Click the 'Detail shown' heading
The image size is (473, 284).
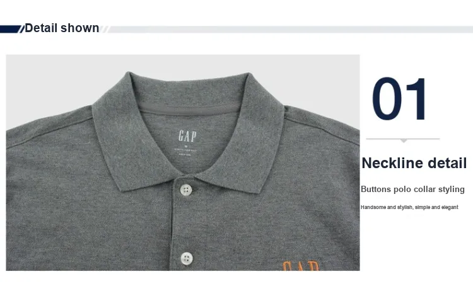pos(62,28)
